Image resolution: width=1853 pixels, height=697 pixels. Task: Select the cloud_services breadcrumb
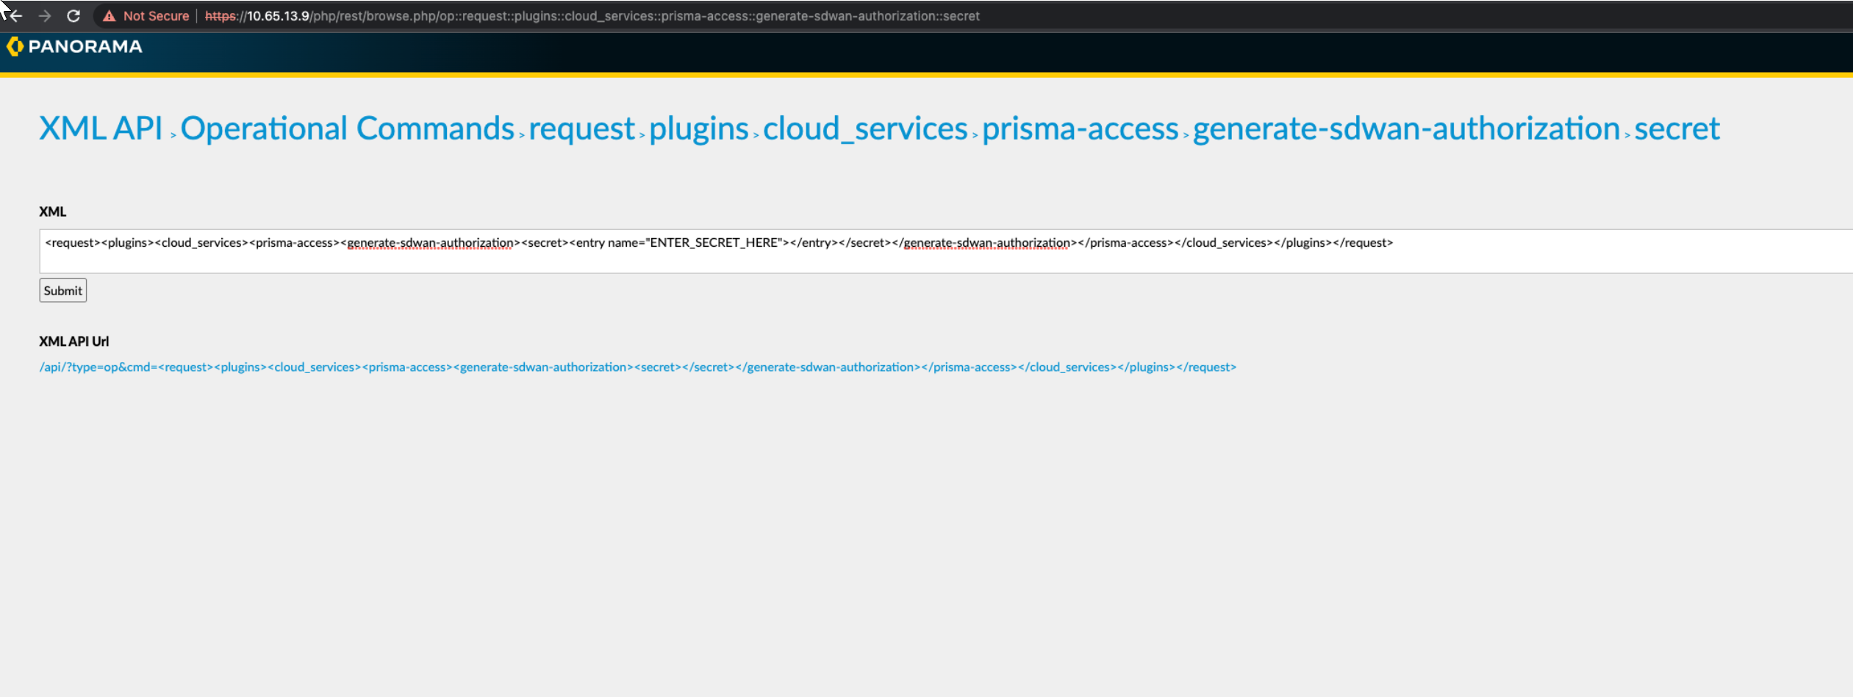(865, 129)
